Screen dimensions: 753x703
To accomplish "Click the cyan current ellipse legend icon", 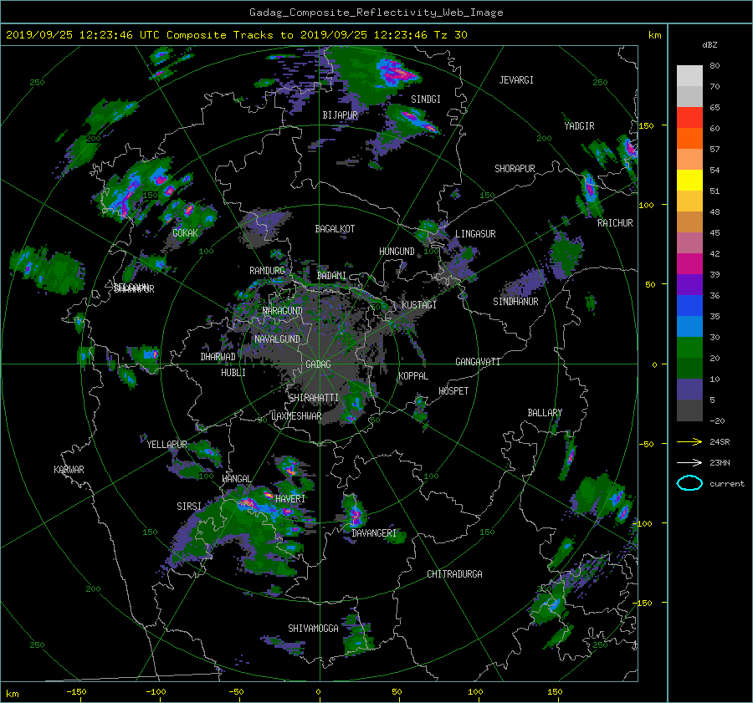I will (689, 483).
